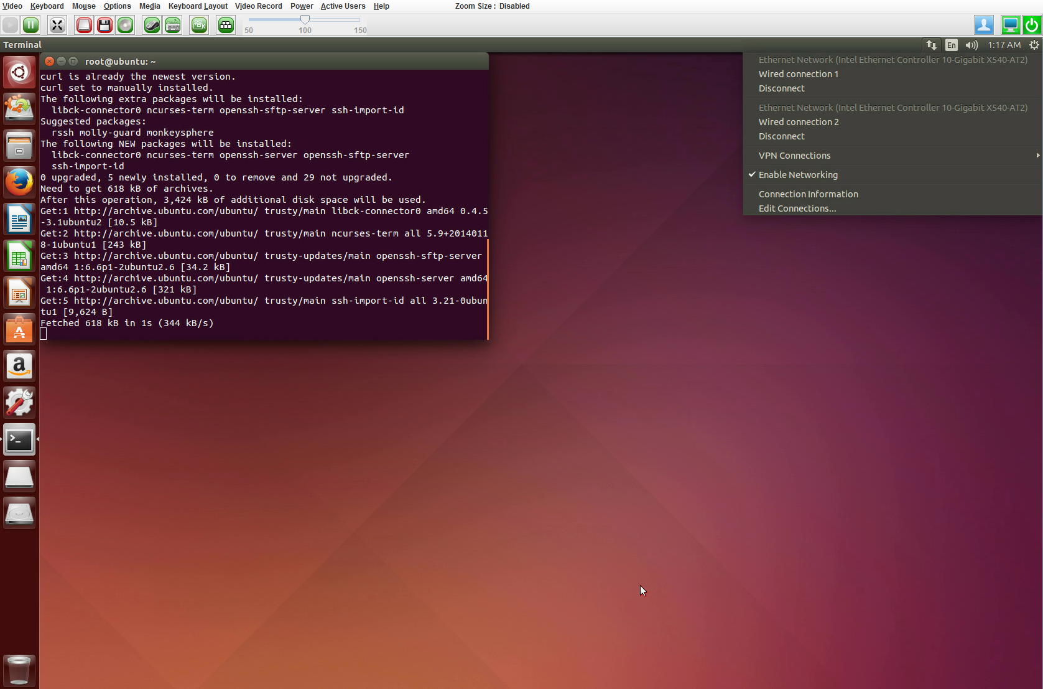Click the video camera record icon
Image resolution: width=1043 pixels, height=689 pixels.
(x=199, y=25)
